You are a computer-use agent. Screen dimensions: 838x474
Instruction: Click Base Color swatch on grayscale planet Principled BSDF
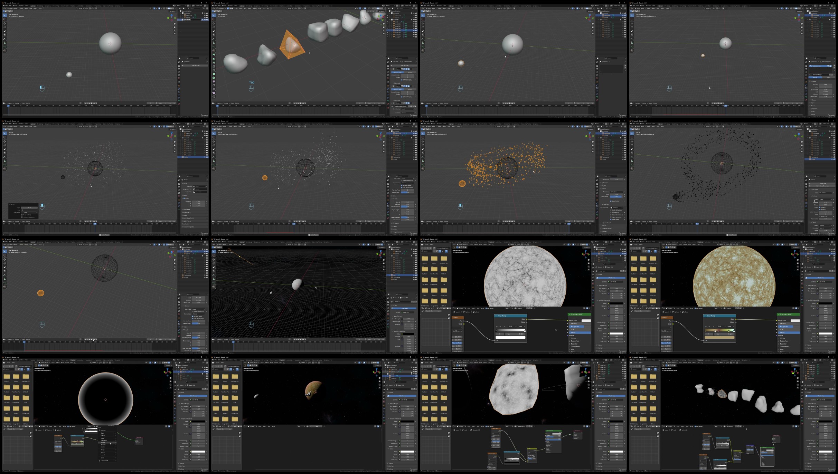[x=586, y=321]
